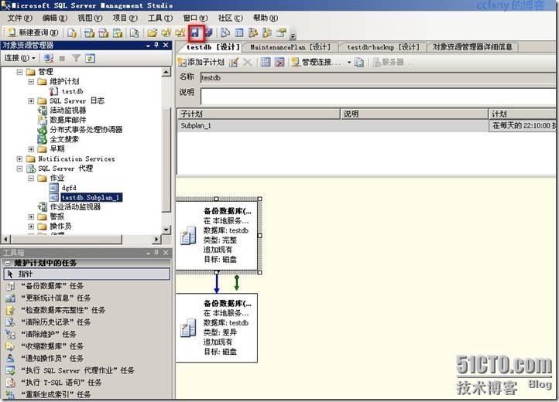Open the Window menu
Screen dimensions: 559x402
tap(195, 18)
